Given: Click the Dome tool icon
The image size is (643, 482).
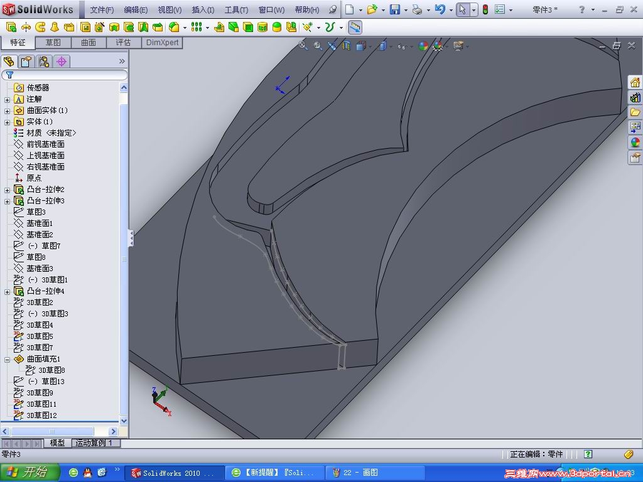Looking at the screenshot, I should [277, 27].
